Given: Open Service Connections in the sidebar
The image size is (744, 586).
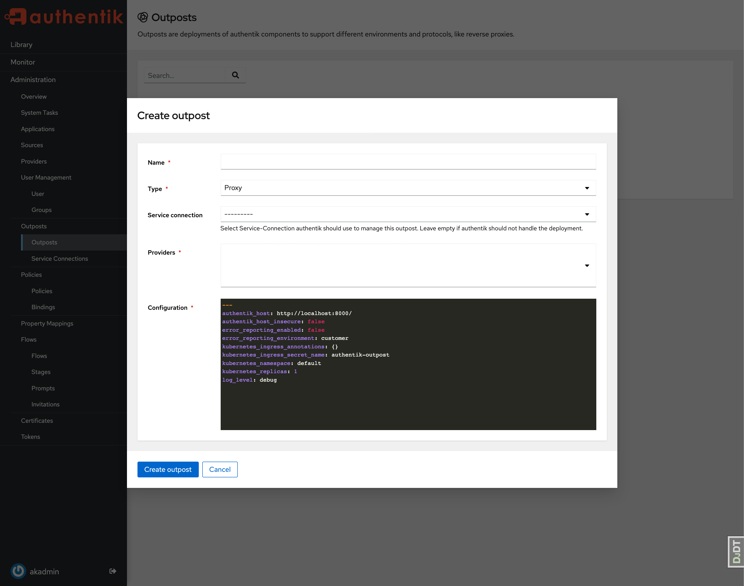Looking at the screenshot, I should [60, 258].
